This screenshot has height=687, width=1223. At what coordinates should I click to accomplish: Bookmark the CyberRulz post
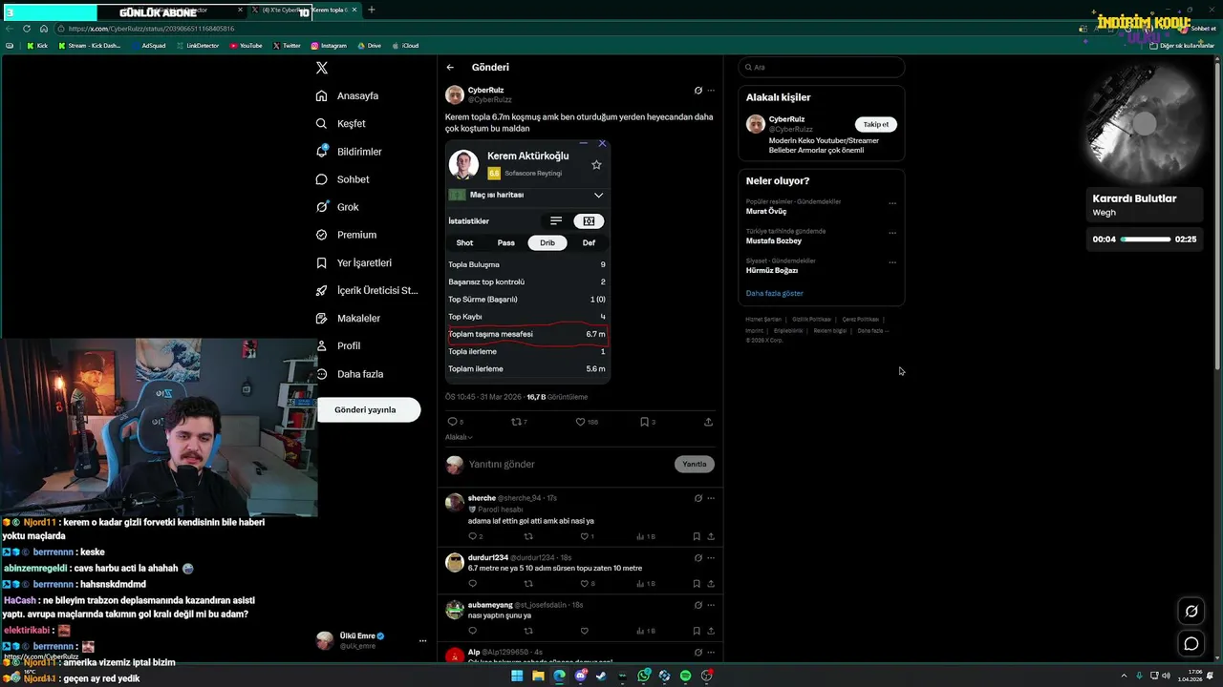point(645,422)
